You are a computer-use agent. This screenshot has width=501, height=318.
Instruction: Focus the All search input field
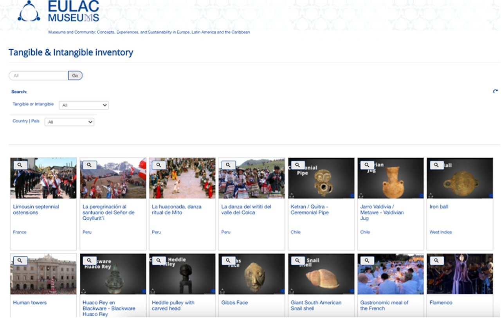tap(38, 75)
